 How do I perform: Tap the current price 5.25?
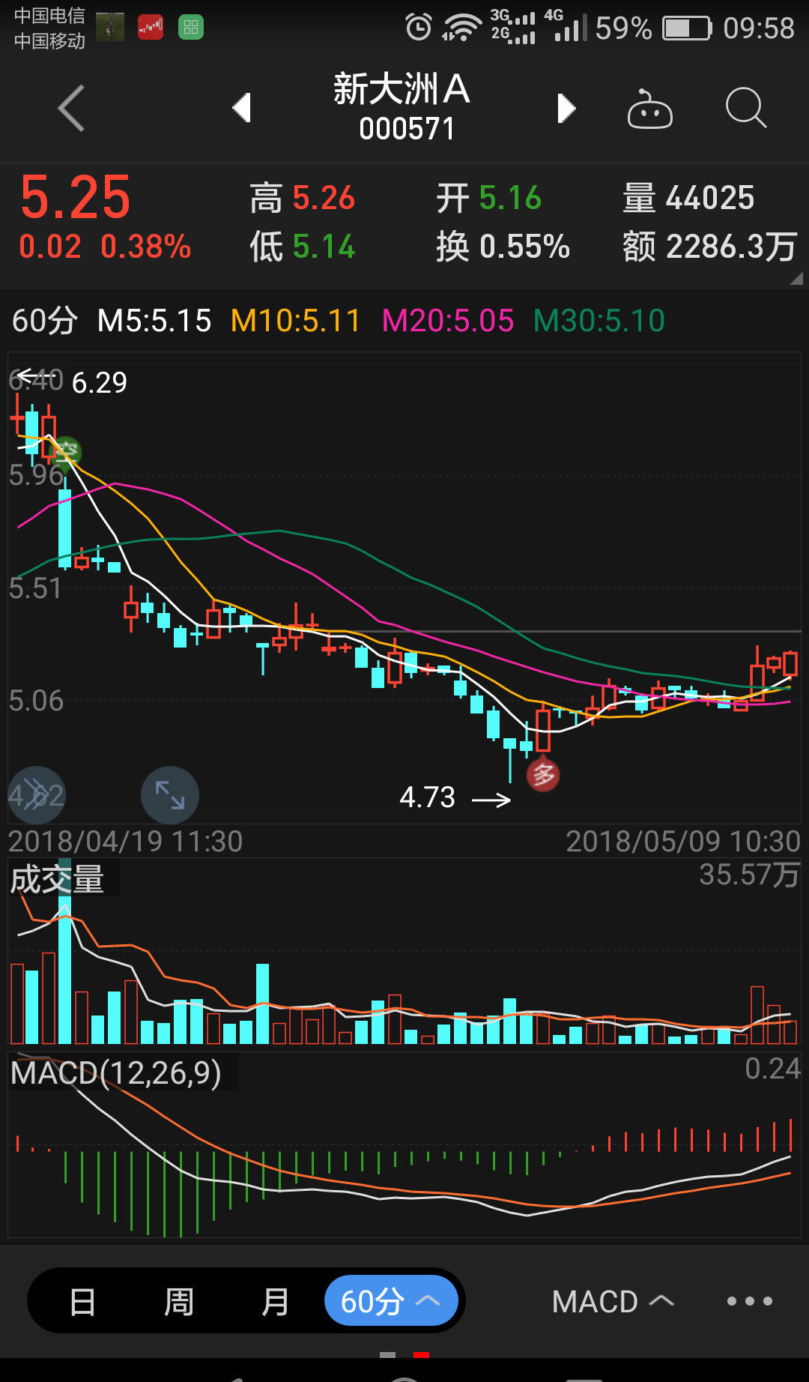coord(76,197)
